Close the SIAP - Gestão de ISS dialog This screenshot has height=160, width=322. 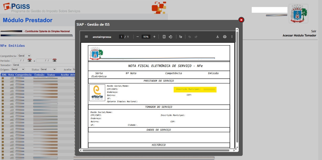241,20
